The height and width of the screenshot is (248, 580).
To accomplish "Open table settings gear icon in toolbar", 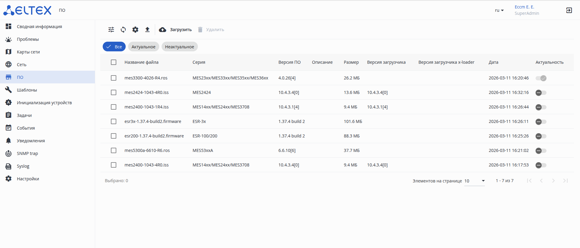I will (135, 30).
